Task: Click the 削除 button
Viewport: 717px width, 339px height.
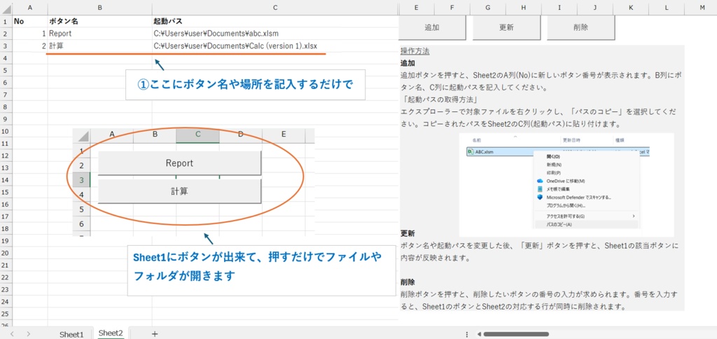Action: [580, 27]
